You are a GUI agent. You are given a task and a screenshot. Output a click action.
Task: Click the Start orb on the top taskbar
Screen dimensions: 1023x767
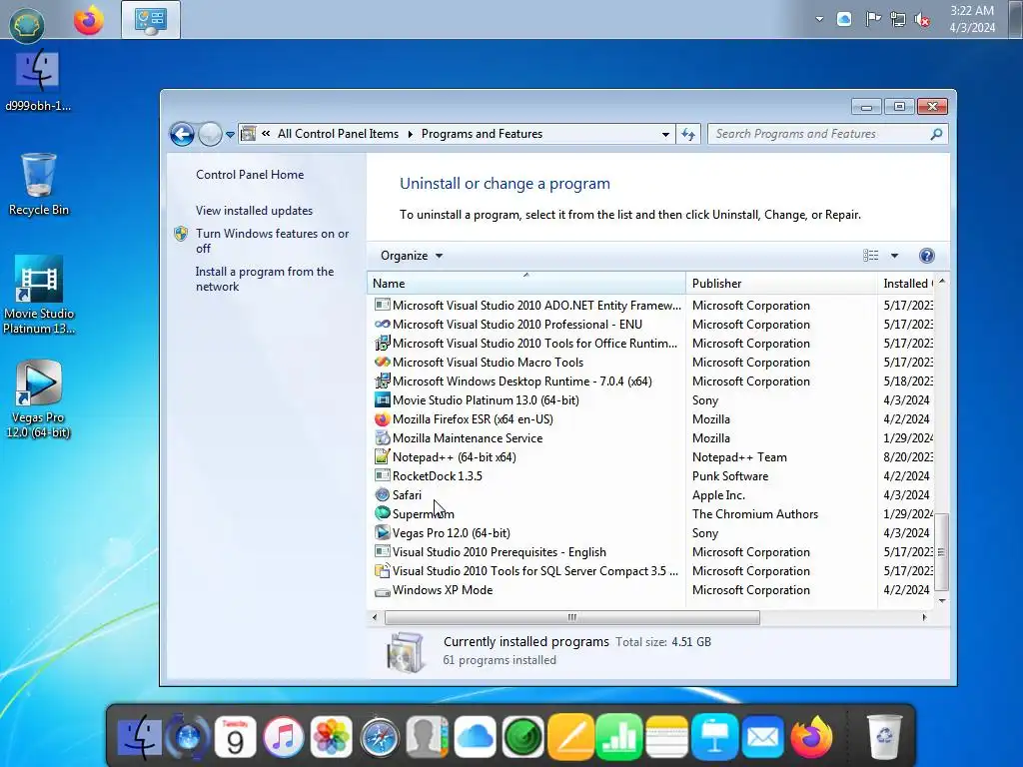point(27,24)
